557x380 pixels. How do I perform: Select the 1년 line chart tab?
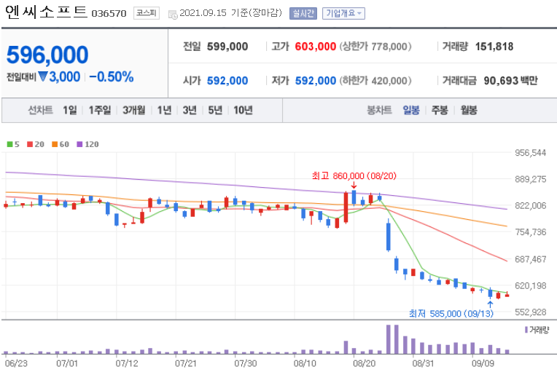click(x=164, y=111)
